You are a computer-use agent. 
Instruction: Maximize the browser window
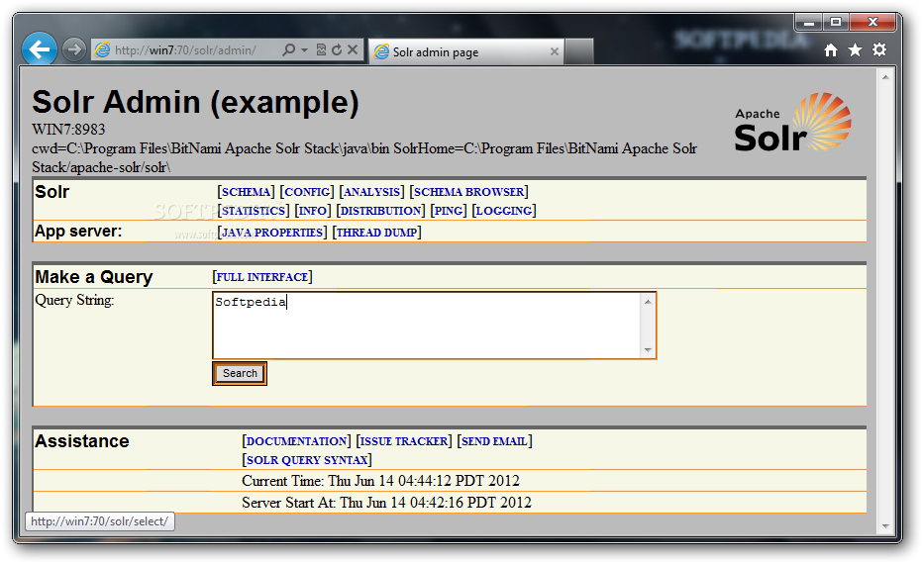pyautogui.click(x=835, y=23)
